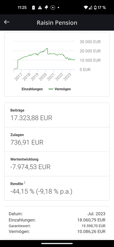This screenshot has height=247, width=114.
Task: Tap the play circle notification icon
Action: coord(53,8)
